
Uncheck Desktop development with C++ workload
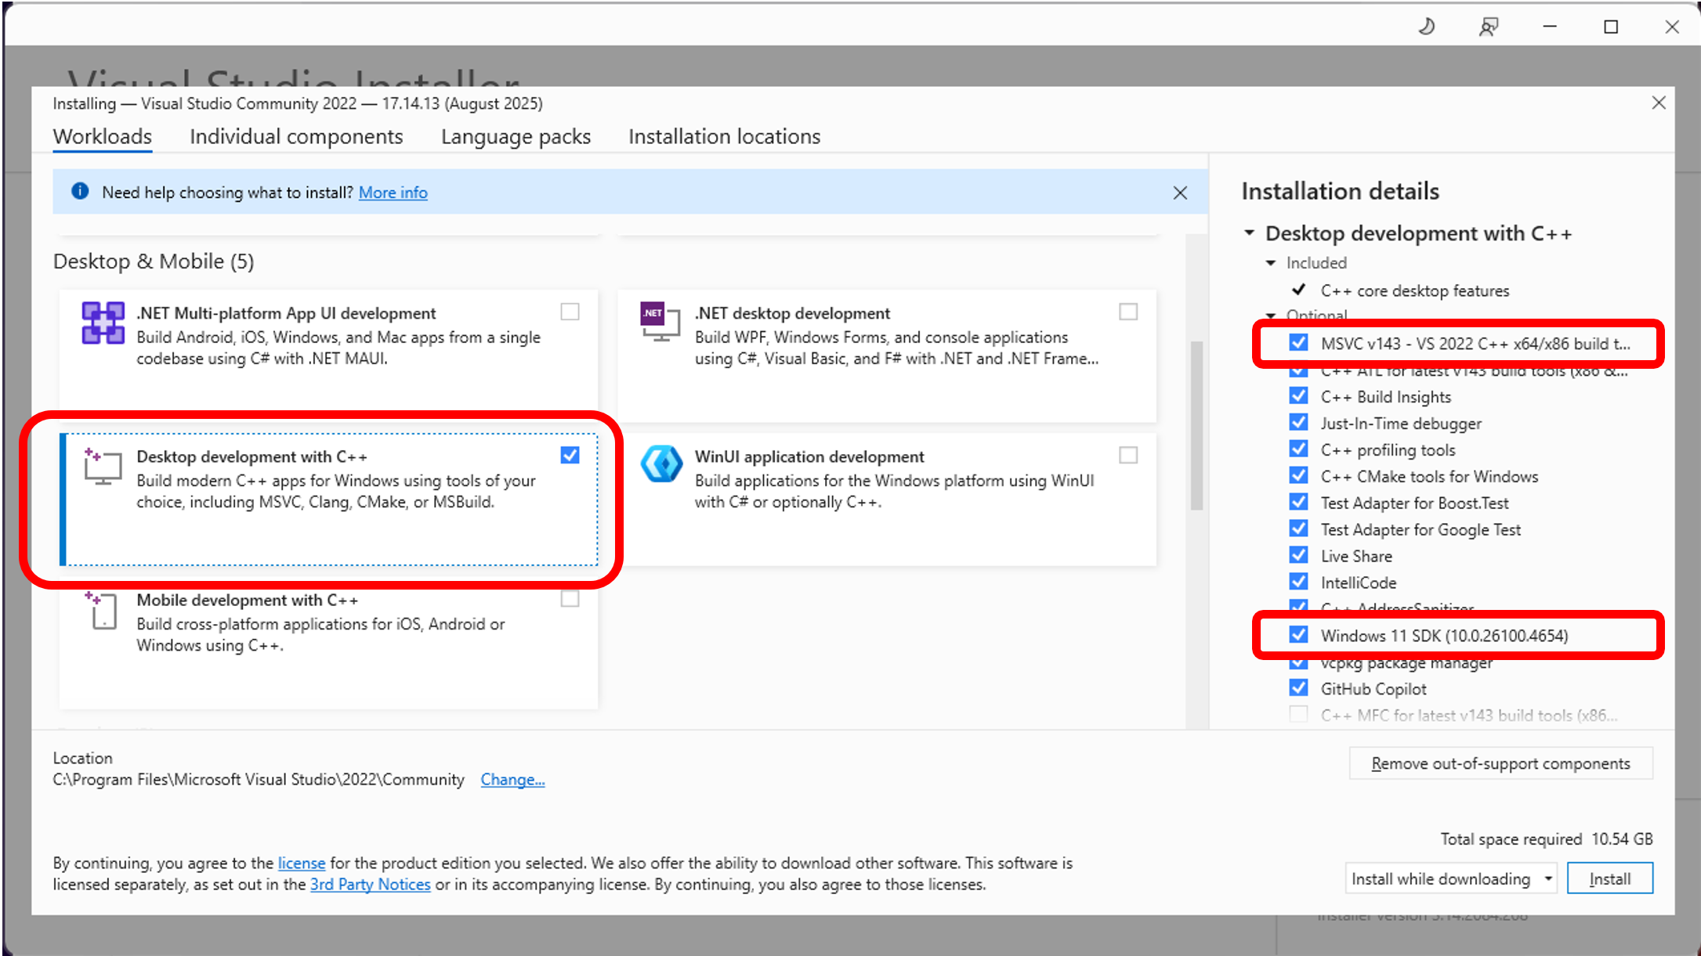(x=570, y=456)
